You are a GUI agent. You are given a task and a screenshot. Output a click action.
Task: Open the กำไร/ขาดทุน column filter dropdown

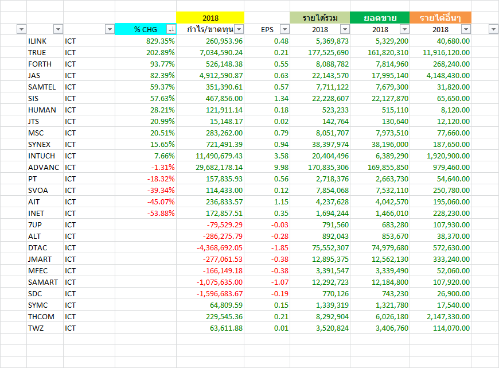click(239, 29)
